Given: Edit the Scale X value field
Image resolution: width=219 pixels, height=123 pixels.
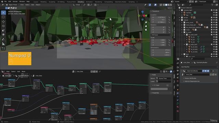Looking at the screenshot, I should point(158,40).
